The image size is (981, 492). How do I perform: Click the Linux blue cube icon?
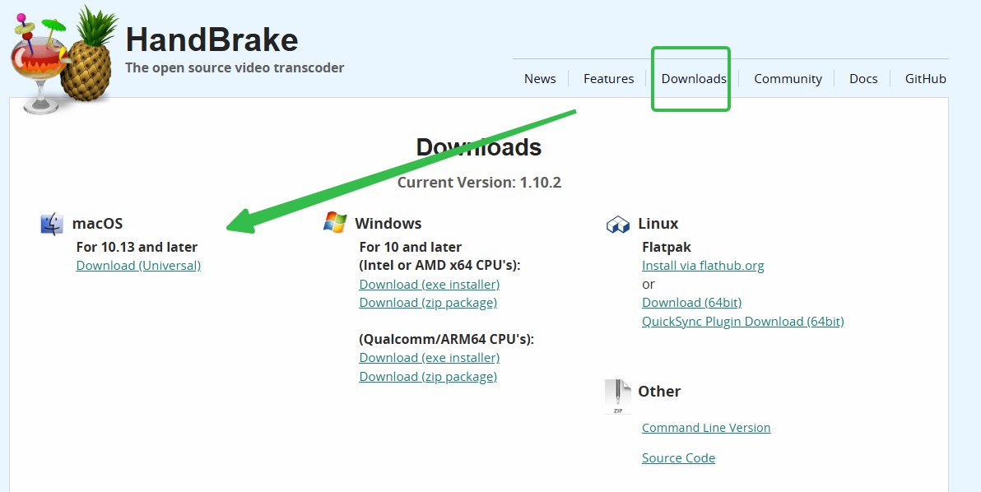617,225
